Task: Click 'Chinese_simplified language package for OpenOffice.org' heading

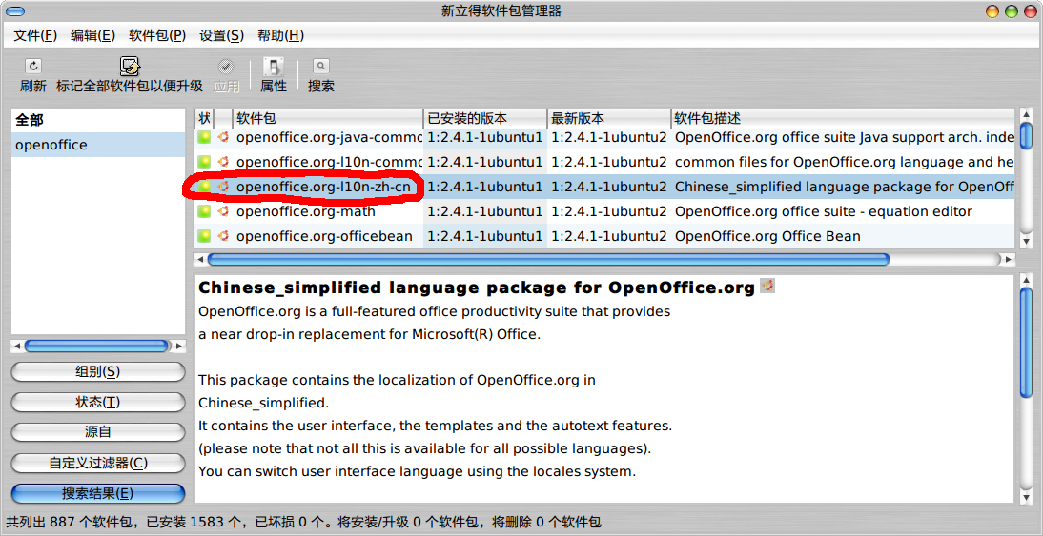Action: pyautogui.click(x=477, y=288)
